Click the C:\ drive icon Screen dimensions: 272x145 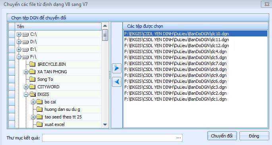[x=25, y=34]
